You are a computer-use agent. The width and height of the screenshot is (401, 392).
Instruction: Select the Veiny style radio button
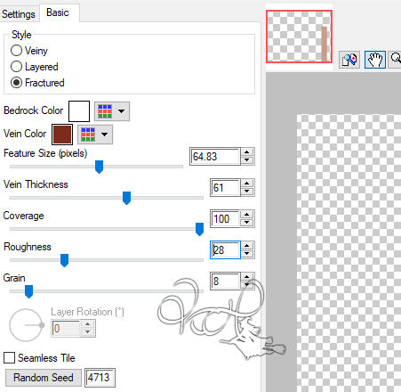click(16, 51)
